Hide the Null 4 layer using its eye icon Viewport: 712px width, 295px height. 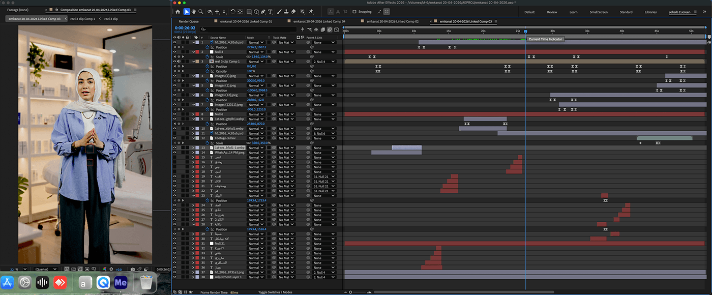(x=174, y=52)
